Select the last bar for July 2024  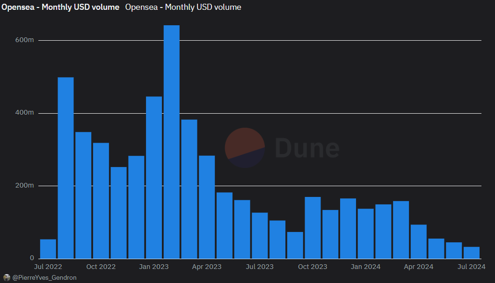[472, 253]
